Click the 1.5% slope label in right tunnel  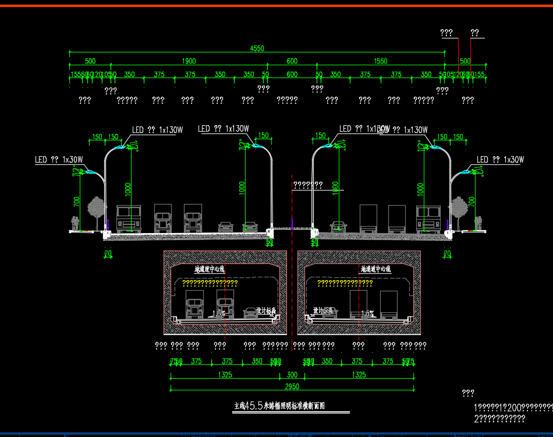tap(367, 313)
